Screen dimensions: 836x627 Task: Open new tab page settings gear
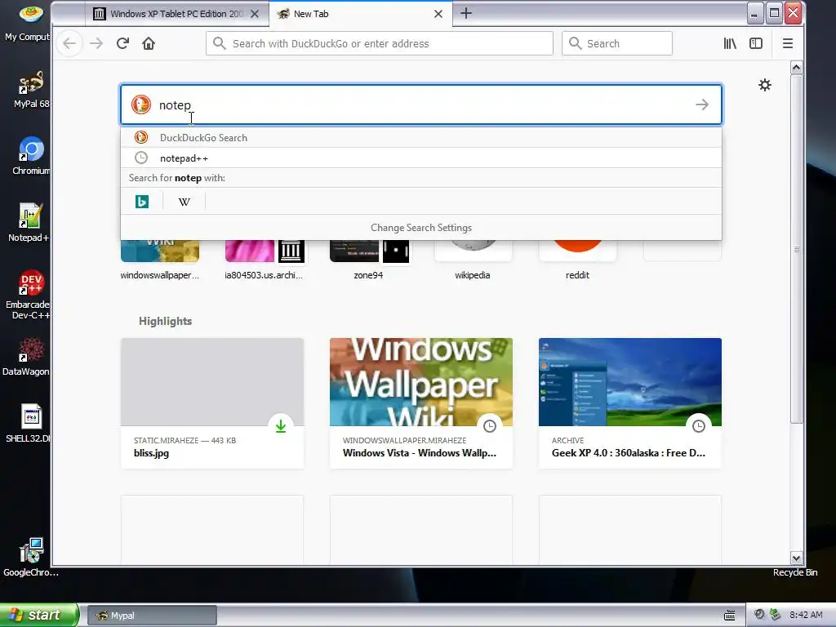pos(764,85)
